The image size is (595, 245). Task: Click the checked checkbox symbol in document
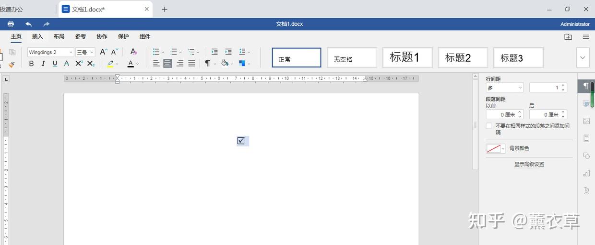(241, 141)
